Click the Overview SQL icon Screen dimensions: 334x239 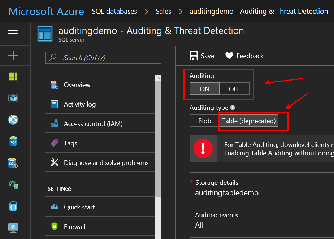54,85
